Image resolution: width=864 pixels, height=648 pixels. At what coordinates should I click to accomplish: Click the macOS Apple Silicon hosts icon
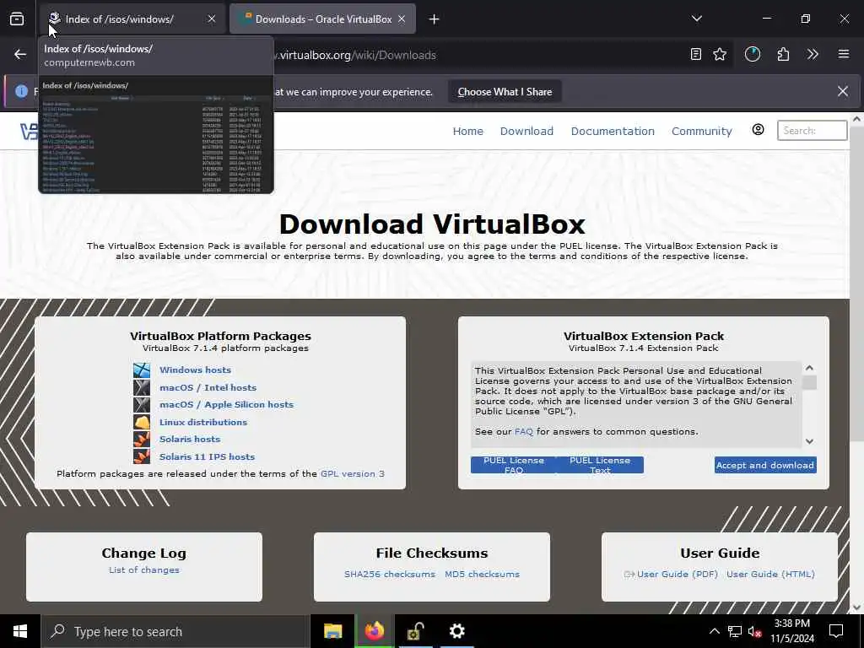(142, 404)
